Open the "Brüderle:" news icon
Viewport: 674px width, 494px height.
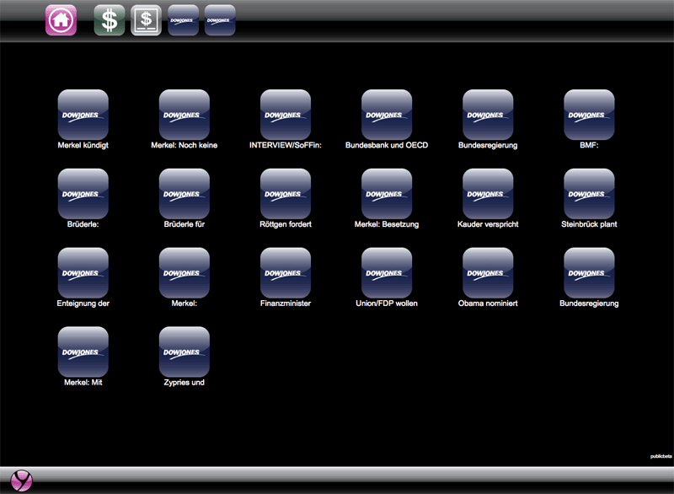[83, 194]
